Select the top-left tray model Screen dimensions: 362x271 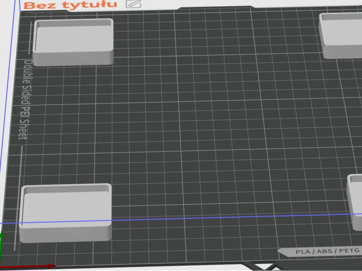(x=73, y=42)
